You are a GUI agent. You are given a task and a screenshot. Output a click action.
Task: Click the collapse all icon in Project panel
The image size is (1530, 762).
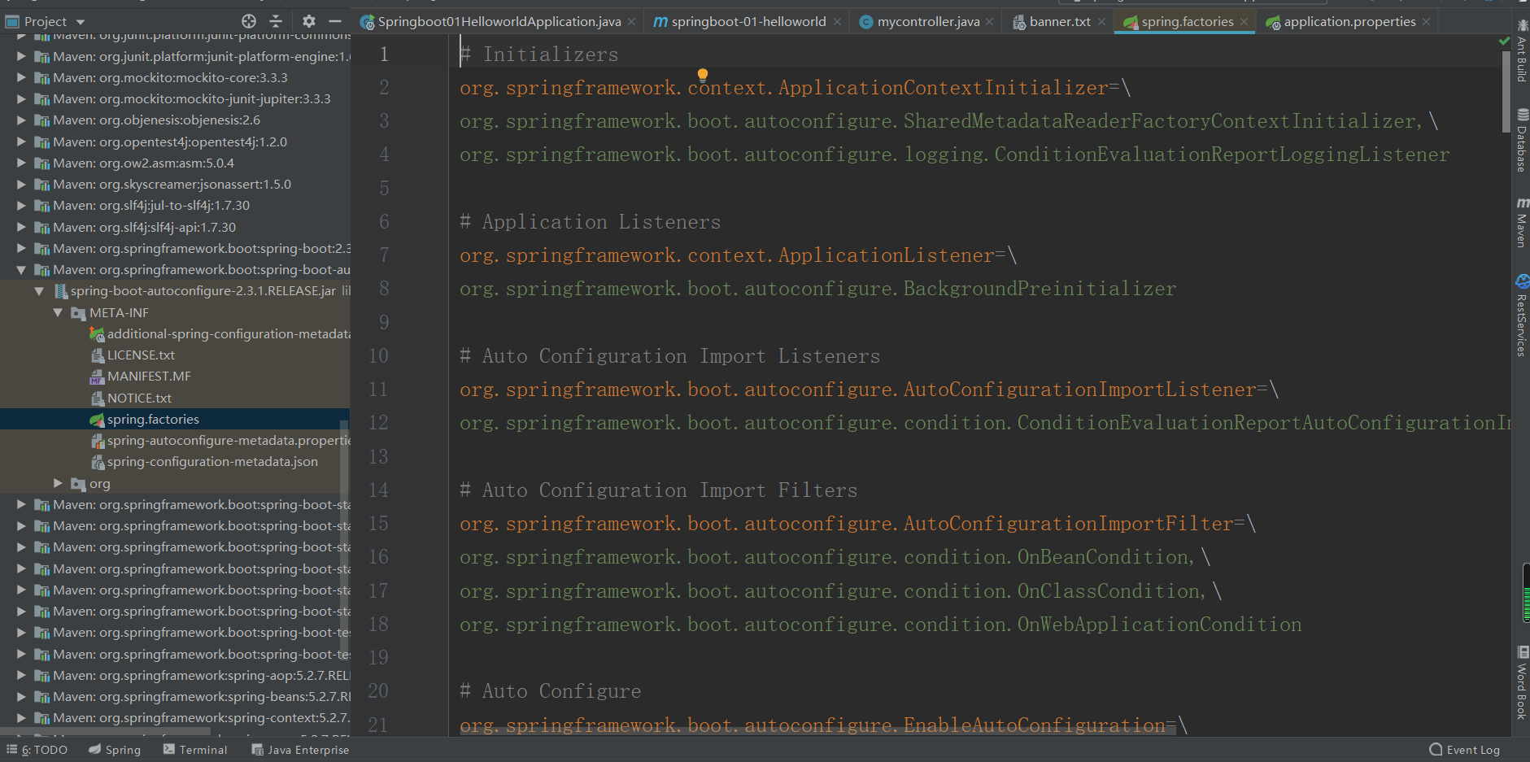[x=276, y=21]
